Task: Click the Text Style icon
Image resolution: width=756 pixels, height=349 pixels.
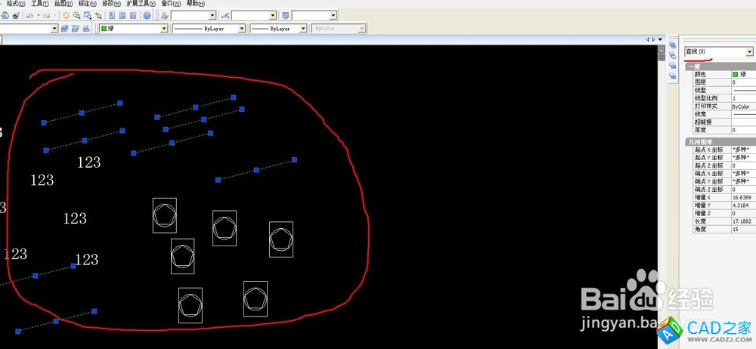Action: (165, 15)
